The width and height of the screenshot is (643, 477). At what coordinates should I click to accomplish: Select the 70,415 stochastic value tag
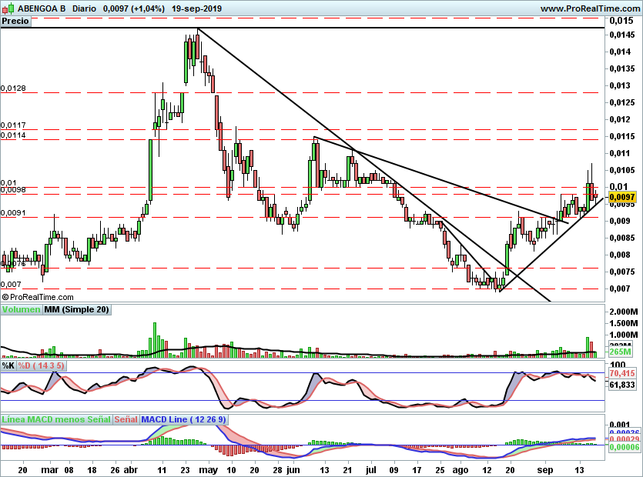tap(622, 373)
